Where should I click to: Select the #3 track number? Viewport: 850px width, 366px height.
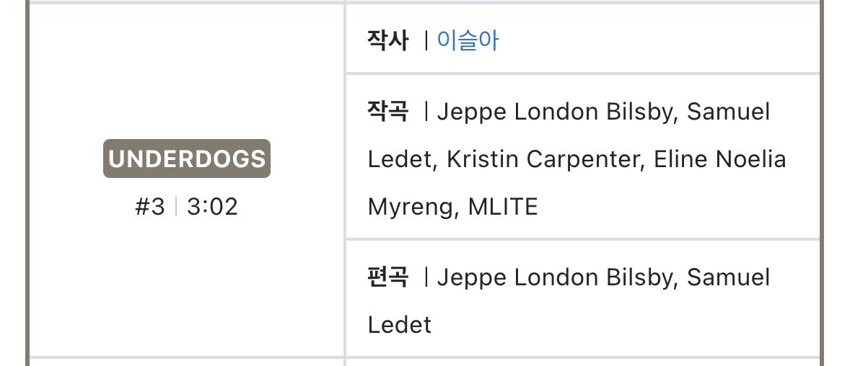click(x=150, y=207)
